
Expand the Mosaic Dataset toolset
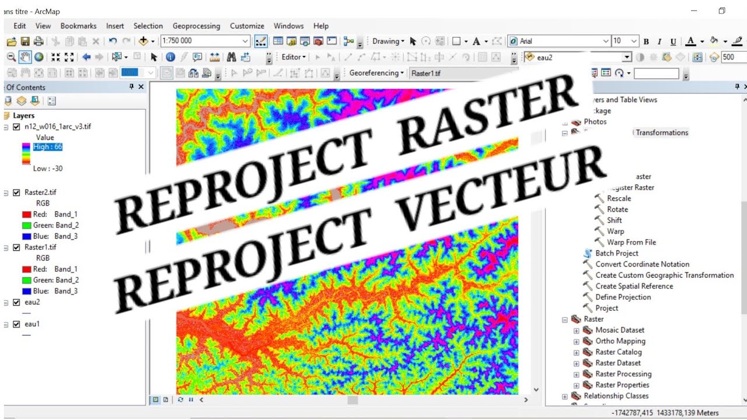tap(577, 331)
